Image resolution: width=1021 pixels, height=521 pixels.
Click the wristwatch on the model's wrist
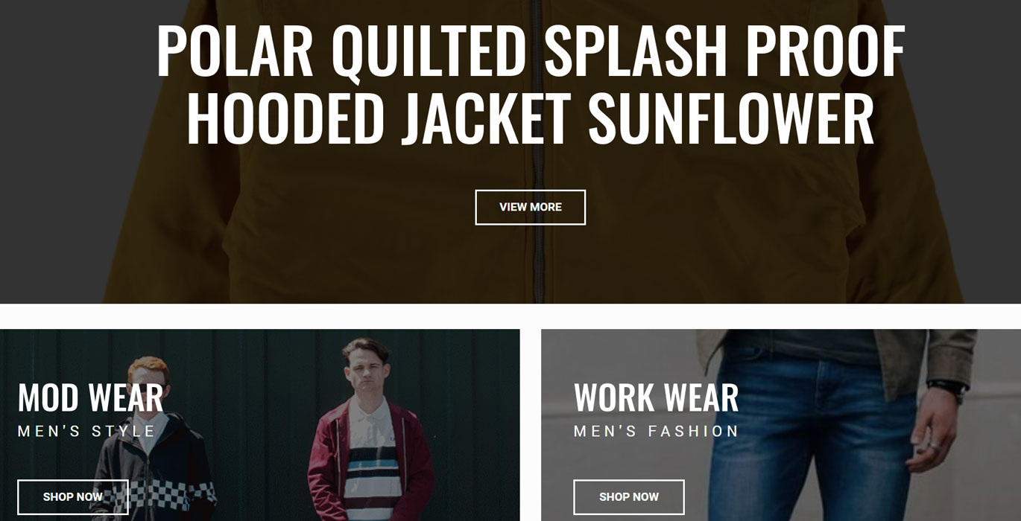tap(947, 389)
